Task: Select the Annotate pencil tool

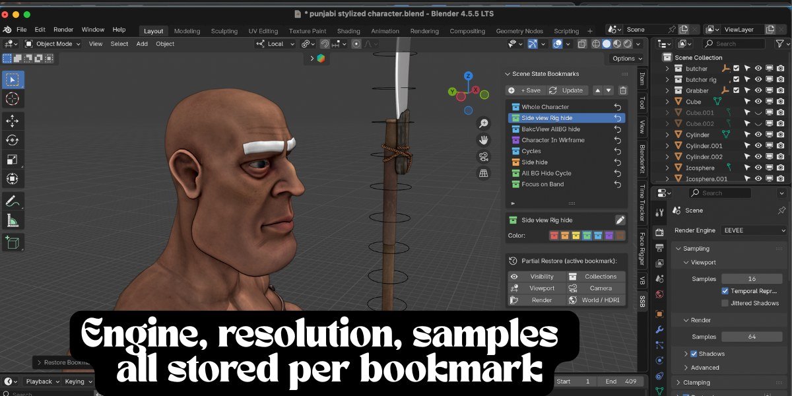Action: click(x=13, y=201)
